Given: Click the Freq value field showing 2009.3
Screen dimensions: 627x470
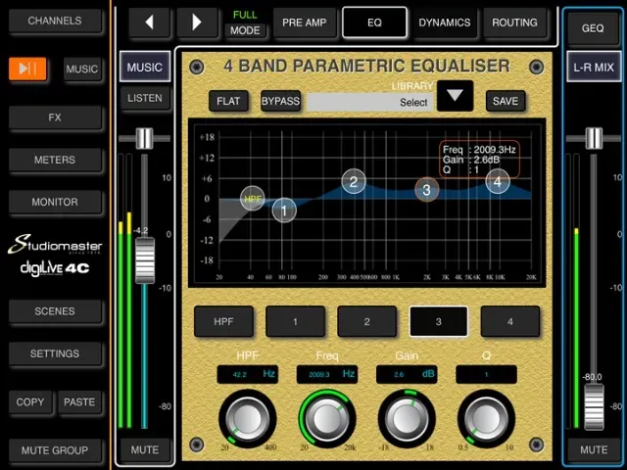Looking at the screenshot, I should click(x=327, y=375).
